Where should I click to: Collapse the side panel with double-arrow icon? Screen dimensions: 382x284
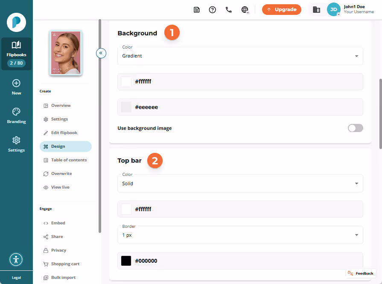(101, 53)
